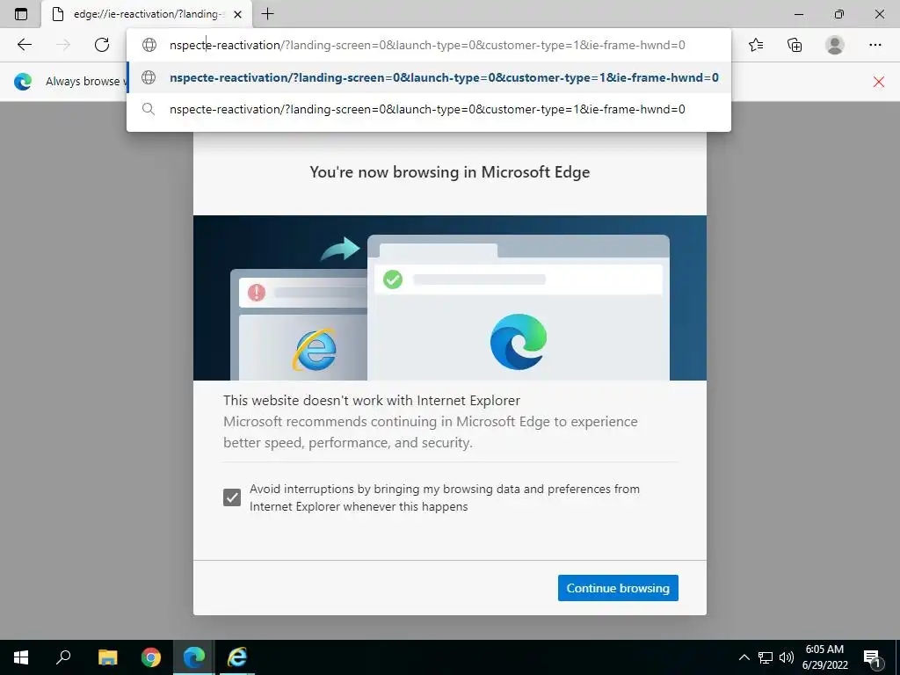Minimize the Edge window

point(798,14)
